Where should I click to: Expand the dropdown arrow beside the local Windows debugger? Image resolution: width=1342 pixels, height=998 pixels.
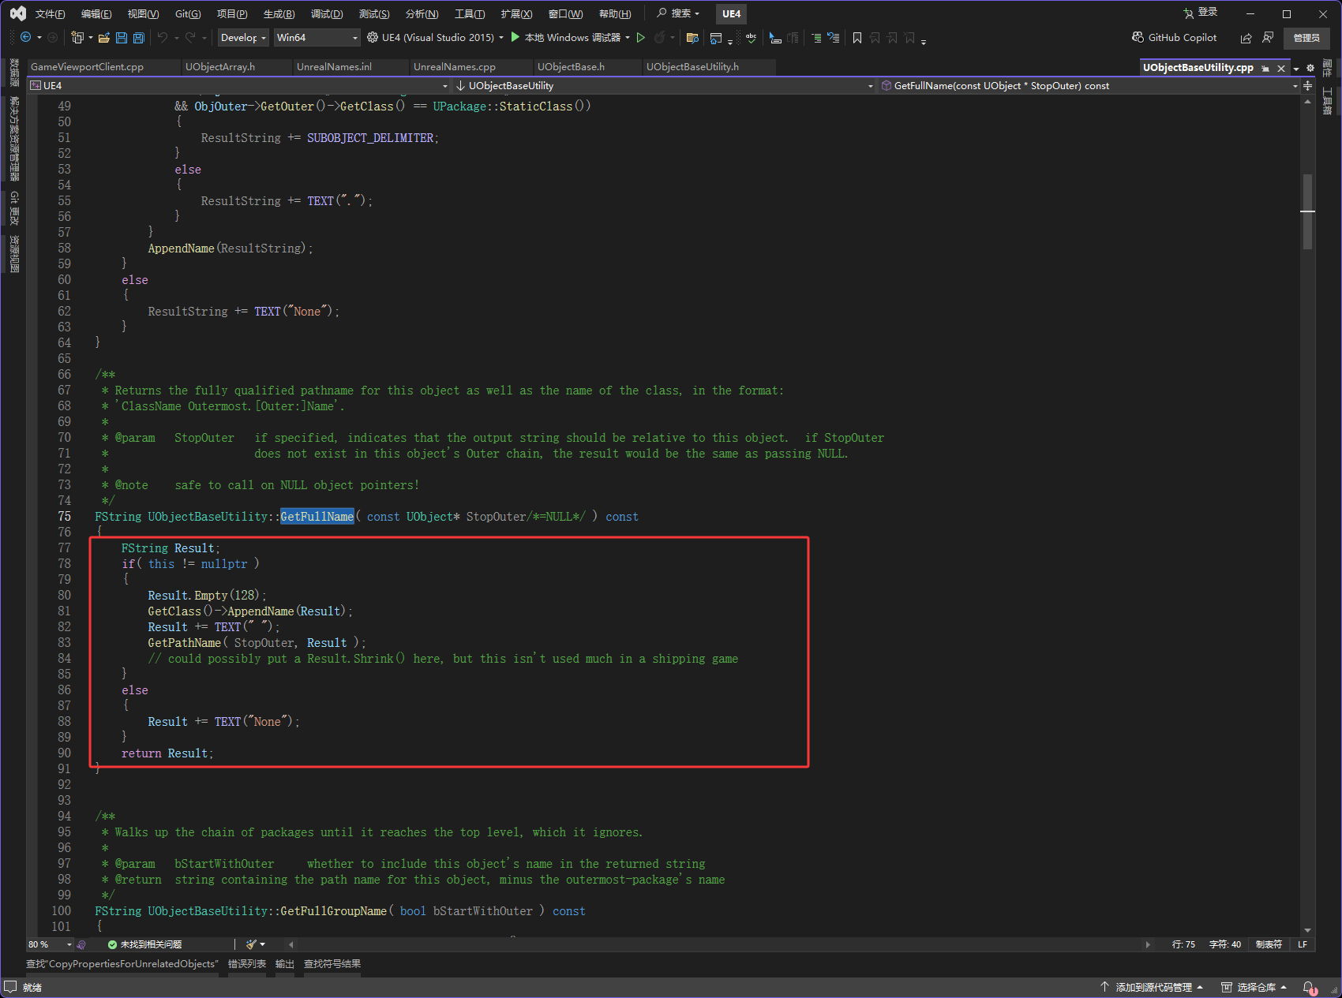coord(628,37)
